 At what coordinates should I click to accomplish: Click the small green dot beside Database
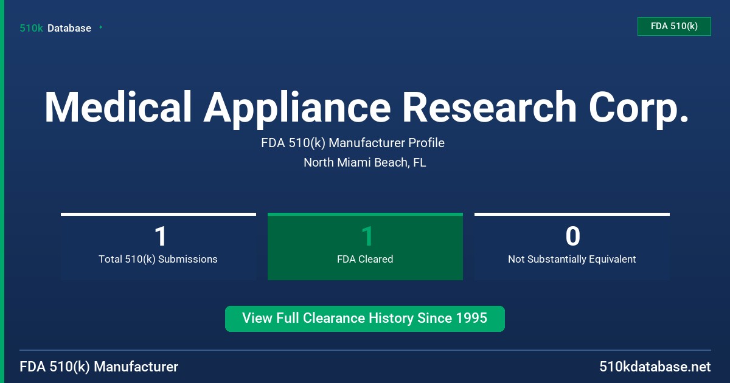(100, 27)
